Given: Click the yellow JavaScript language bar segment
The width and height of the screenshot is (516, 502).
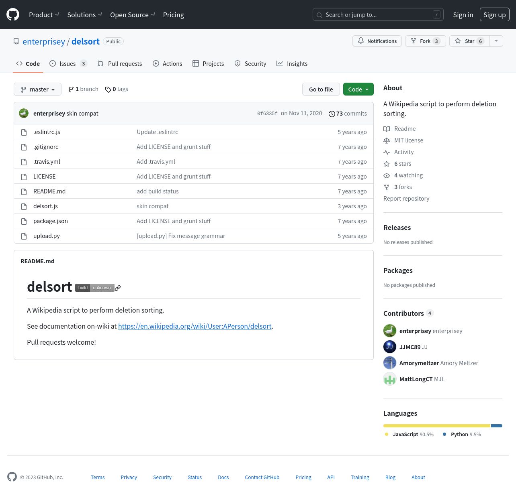Looking at the screenshot, I should pos(437,426).
